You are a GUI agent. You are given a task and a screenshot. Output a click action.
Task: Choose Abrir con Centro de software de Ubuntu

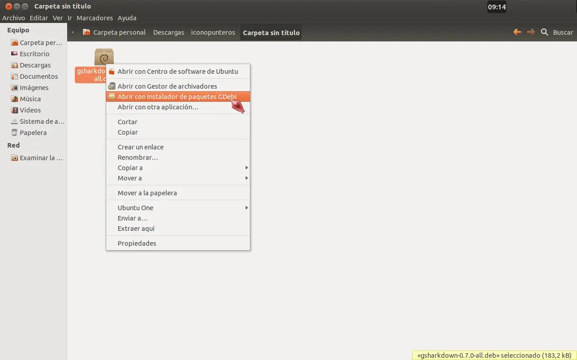tap(178, 72)
